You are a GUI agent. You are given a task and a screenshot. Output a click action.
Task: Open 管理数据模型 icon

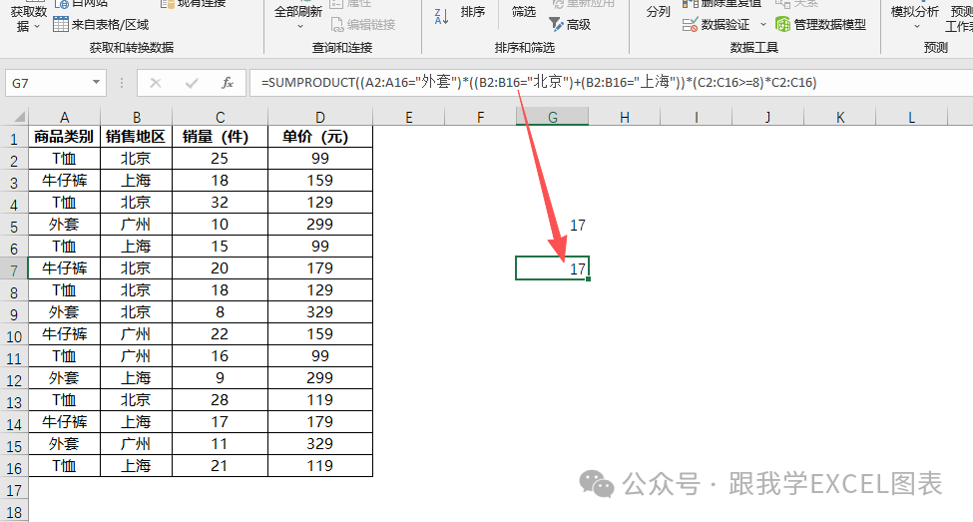pos(783,24)
